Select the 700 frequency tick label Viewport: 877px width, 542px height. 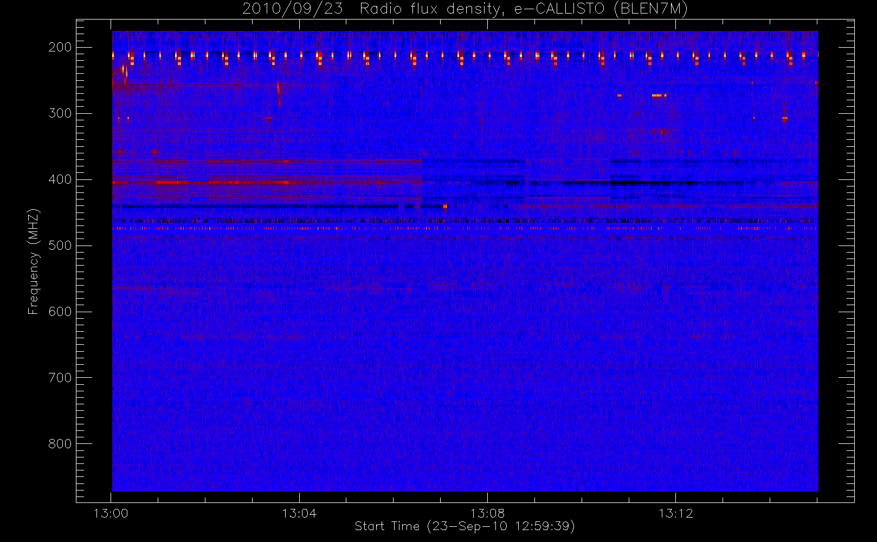[60, 378]
